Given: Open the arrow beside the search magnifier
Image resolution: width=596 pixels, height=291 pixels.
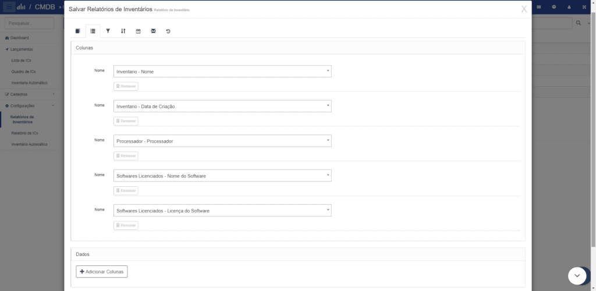Looking at the screenshot, I should 588,23.
